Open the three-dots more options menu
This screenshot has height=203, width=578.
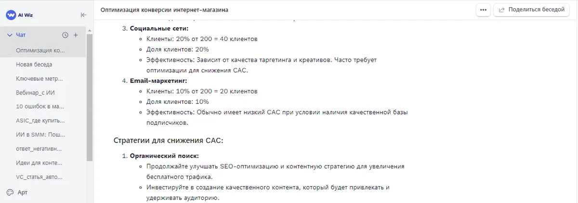[483, 10]
